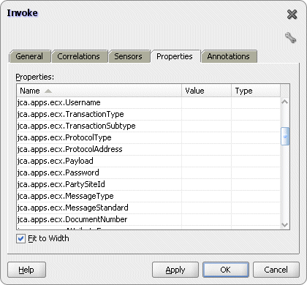Sort by the Name column header

[99, 91]
